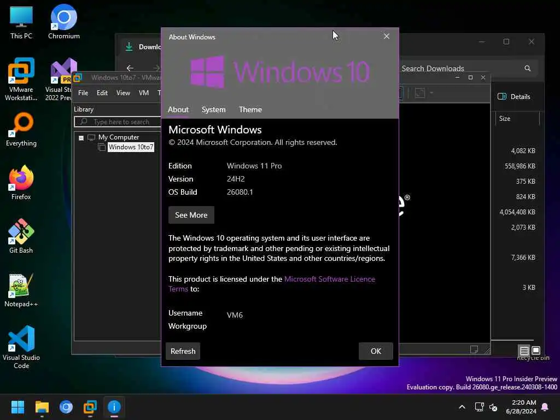Launch Notepad++ desktop shortcut

click(x=21, y=290)
